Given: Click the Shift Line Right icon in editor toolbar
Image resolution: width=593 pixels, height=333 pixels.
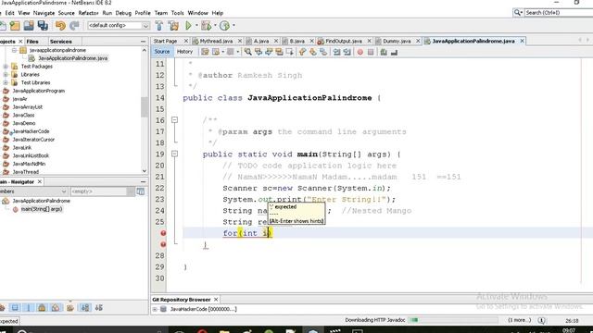Looking at the screenshot, I should click(x=347, y=52).
